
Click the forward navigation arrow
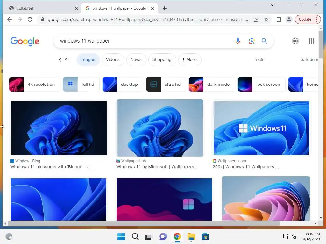tap(20, 19)
